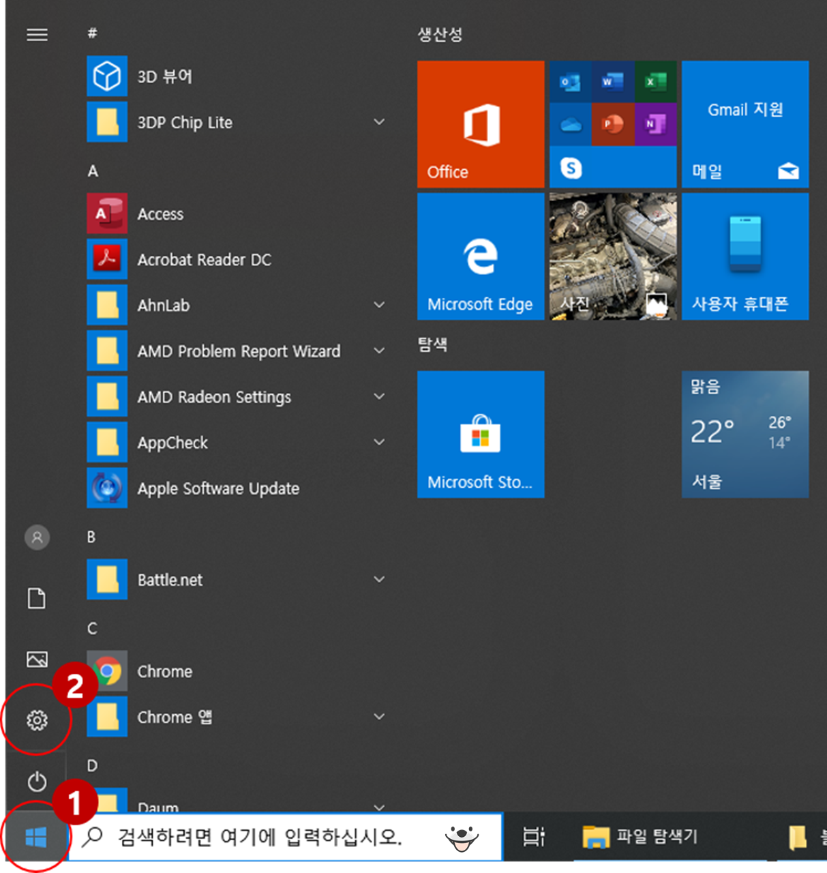Click the AMD Radeon Settings folder icon
Viewport: 827px width, 873px height.
[107, 396]
